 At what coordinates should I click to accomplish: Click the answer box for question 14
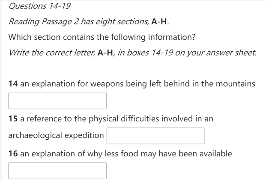click(x=57, y=101)
